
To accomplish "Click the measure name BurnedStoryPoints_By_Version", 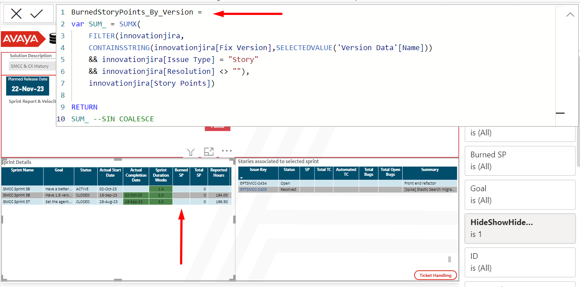I will pyautogui.click(x=132, y=12).
